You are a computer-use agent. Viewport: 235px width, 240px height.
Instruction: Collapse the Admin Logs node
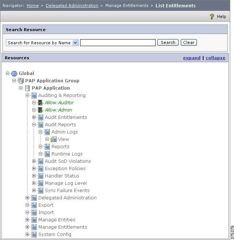(40, 132)
